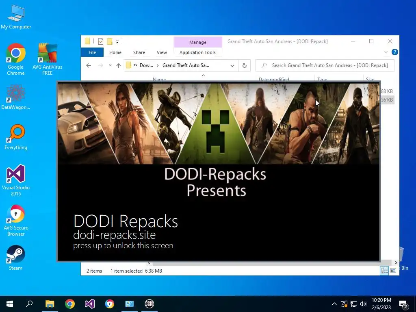This screenshot has height=312, width=416.
Task: Switch to details view layout button
Action: 384,271
